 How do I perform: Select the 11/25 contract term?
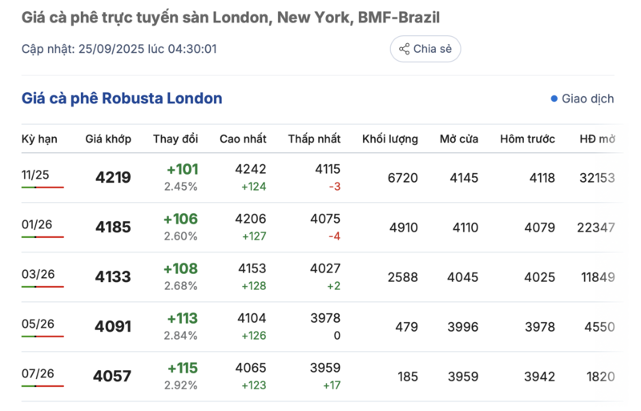pyautogui.click(x=35, y=175)
